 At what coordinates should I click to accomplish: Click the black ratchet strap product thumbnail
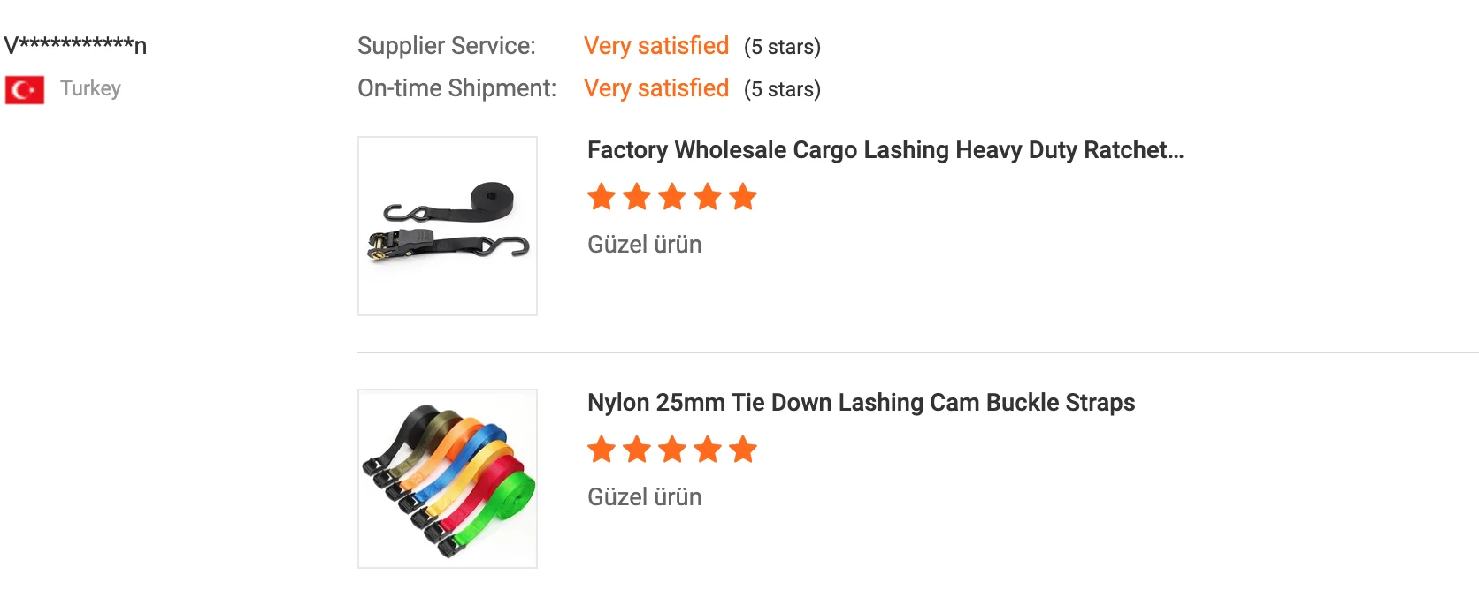[448, 226]
